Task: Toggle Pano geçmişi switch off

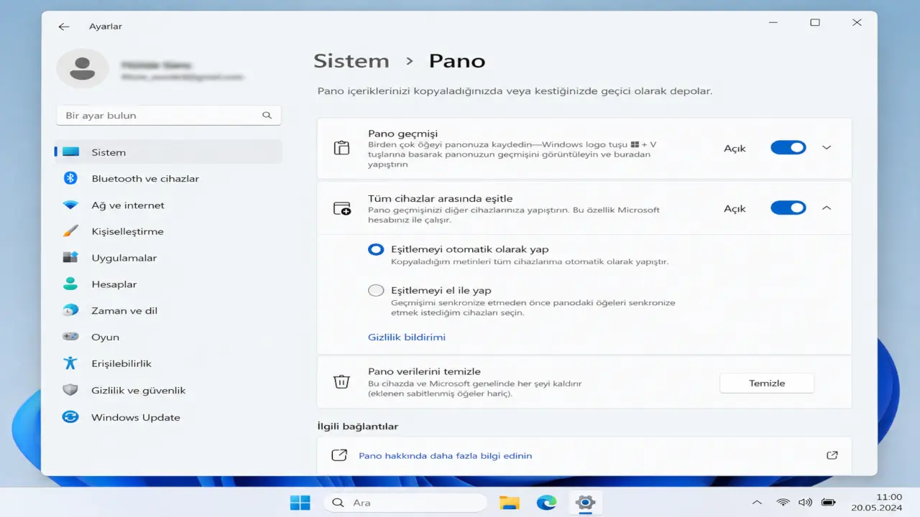Action: click(x=788, y=147)
